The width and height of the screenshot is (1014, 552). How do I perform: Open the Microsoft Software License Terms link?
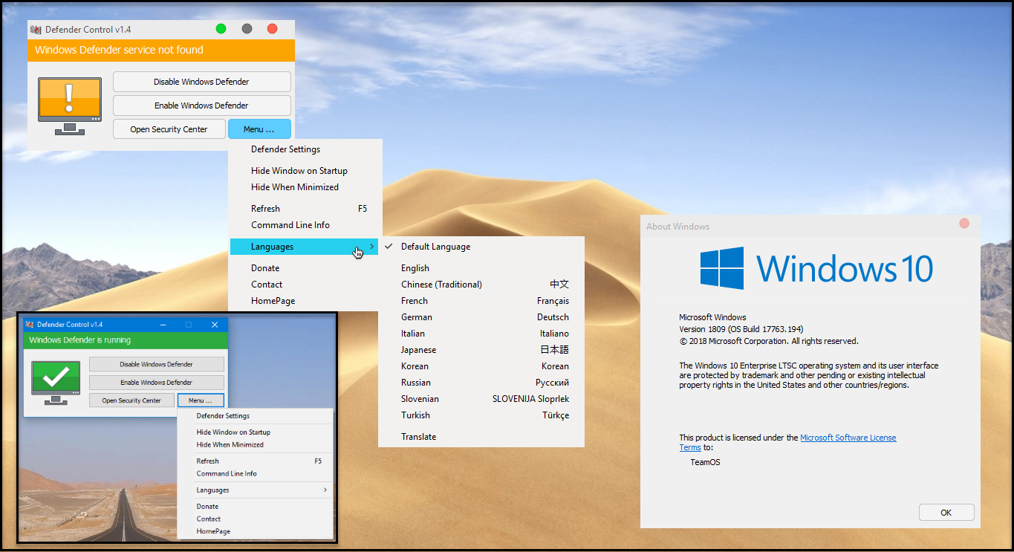coord(848,438)
